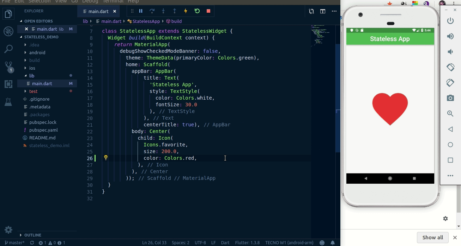Open the quick fix lightbulb on line 26
461x246 pixels.
click(105, 158)
